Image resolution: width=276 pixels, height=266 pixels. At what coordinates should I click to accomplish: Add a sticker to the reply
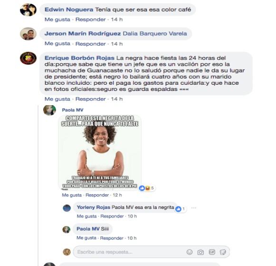(223, 252)
